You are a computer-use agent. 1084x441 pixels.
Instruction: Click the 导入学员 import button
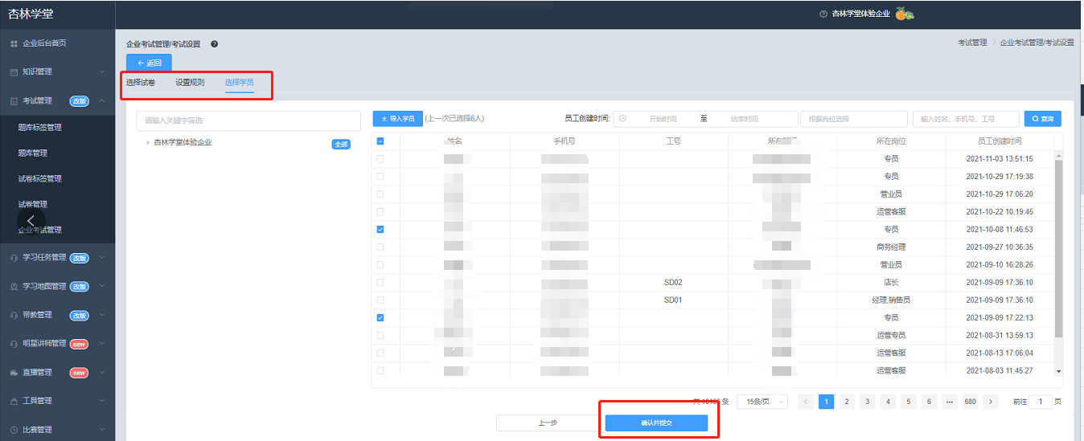pyautogui.click(x=398, y=119)
